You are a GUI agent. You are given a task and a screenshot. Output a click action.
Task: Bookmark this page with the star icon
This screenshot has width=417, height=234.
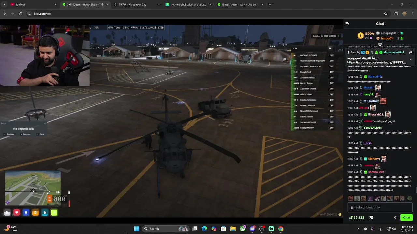tap(386, 14)
